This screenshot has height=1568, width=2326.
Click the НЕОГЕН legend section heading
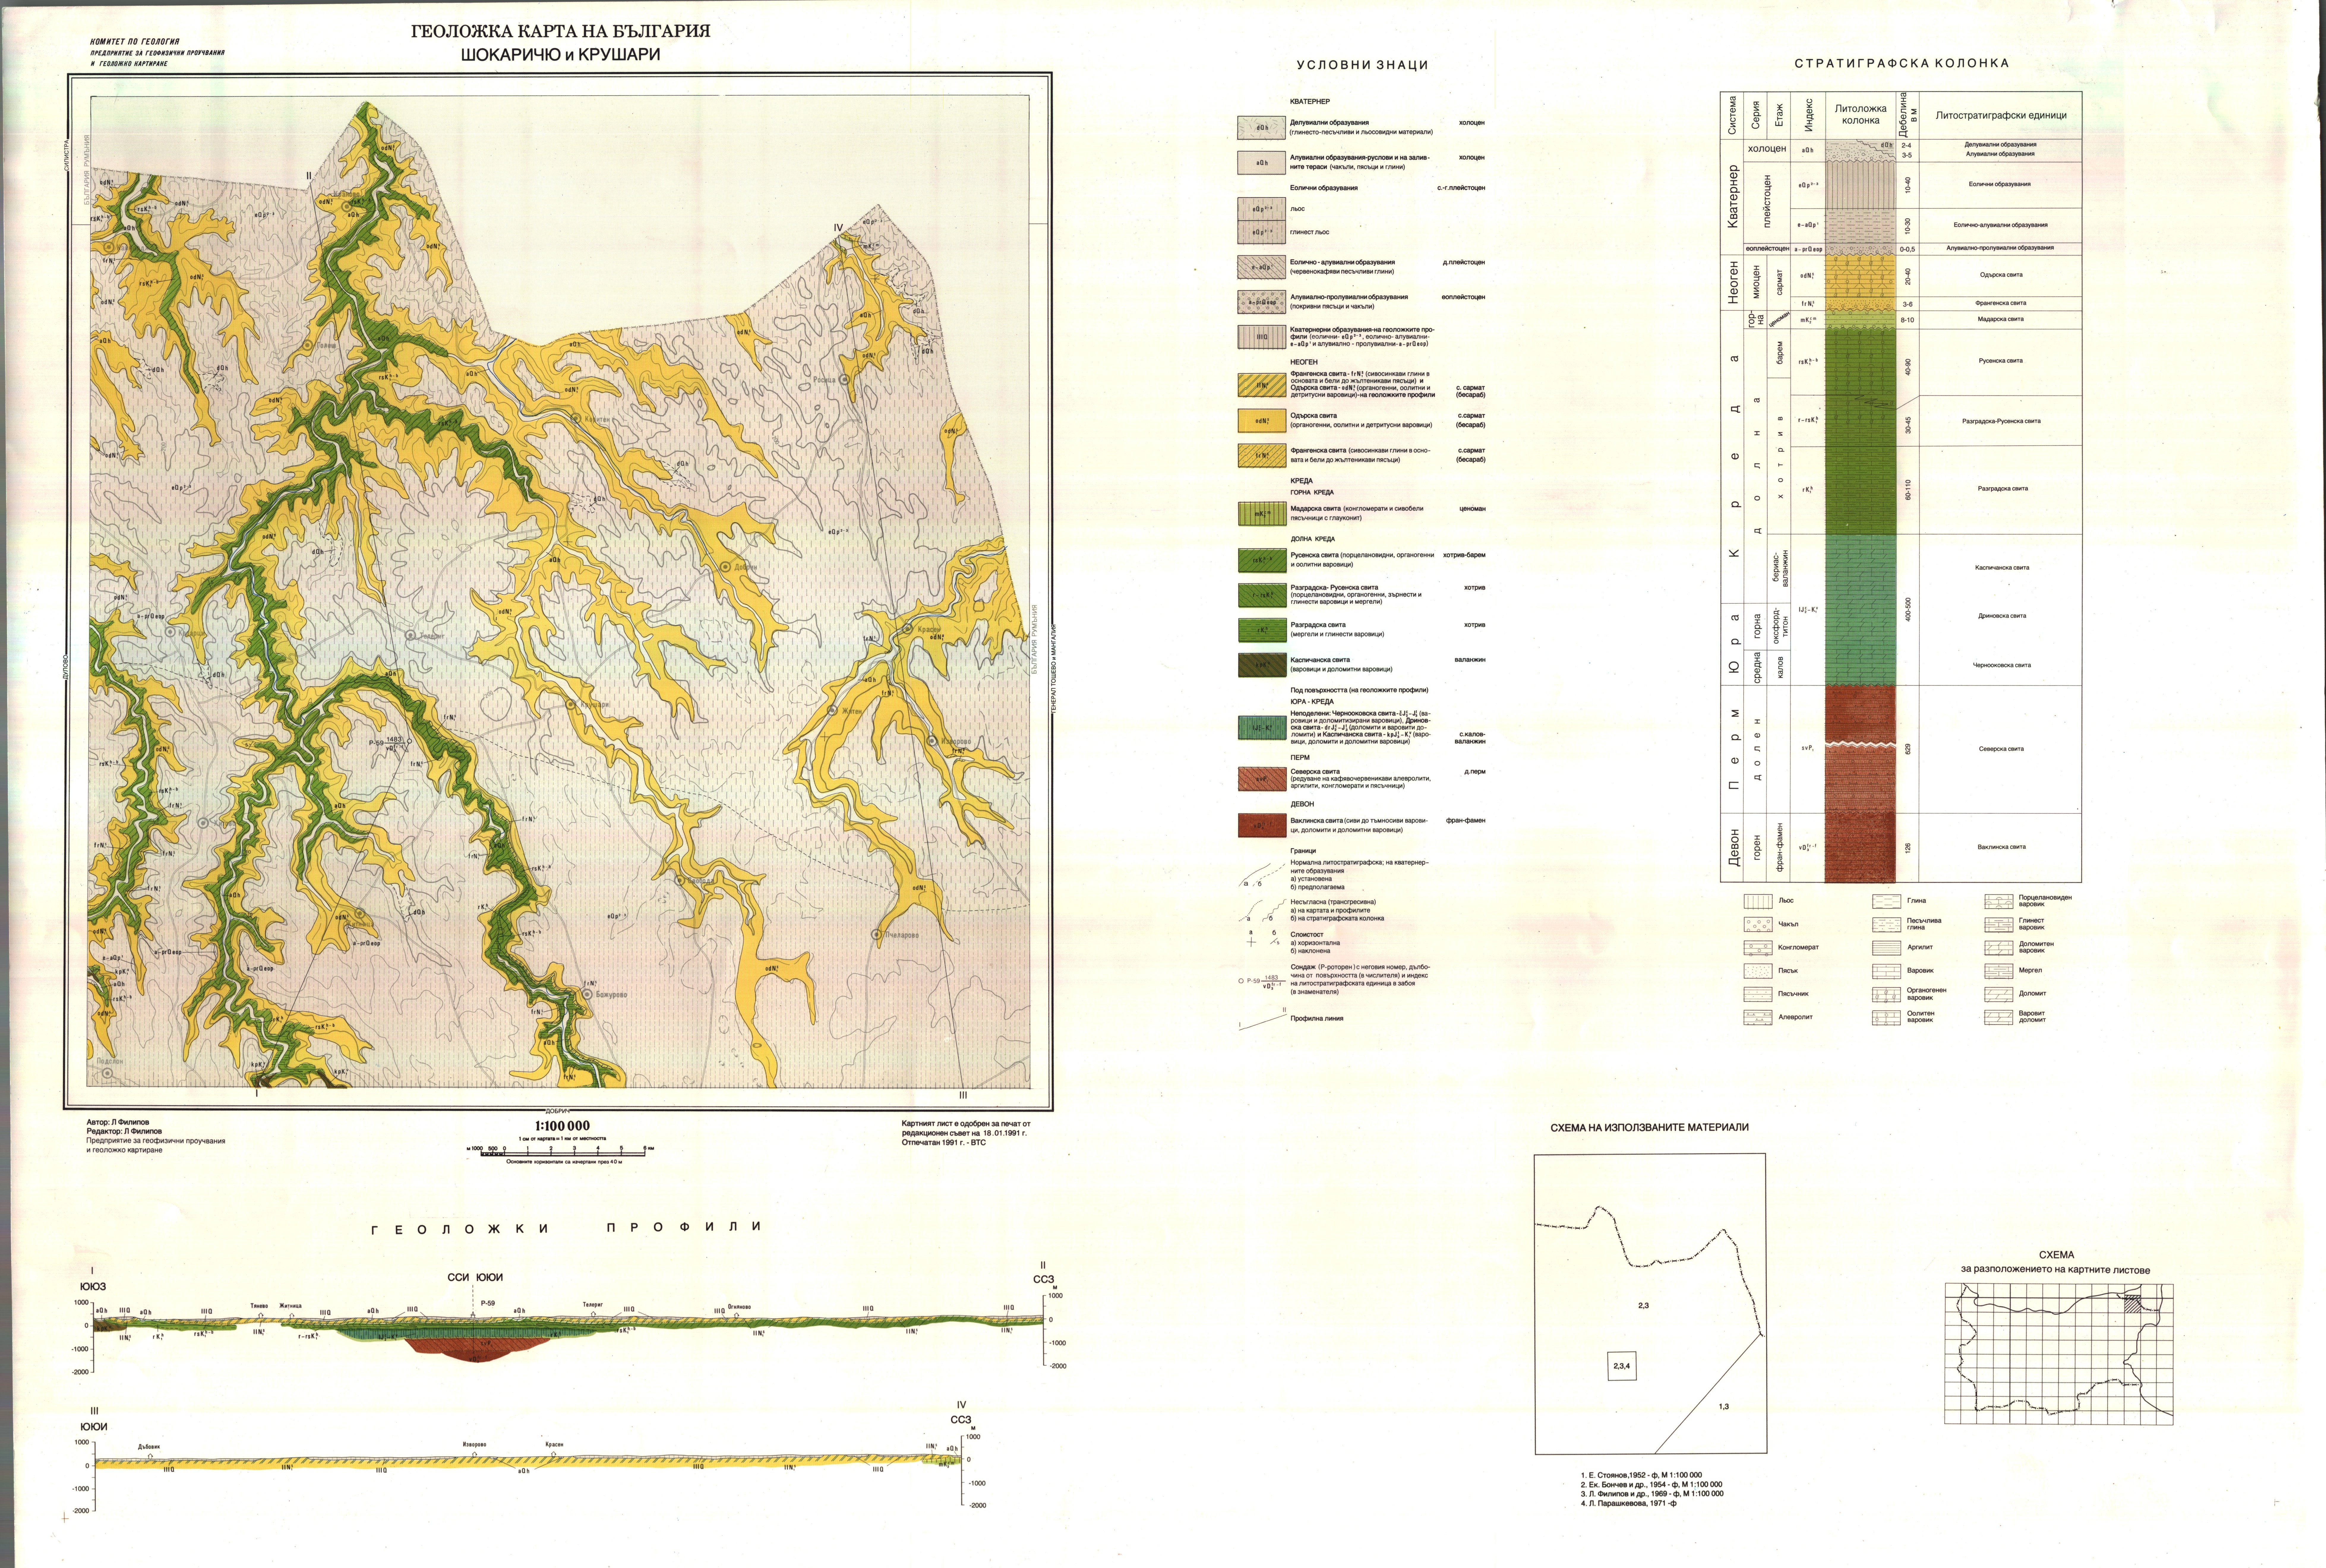1304,362
